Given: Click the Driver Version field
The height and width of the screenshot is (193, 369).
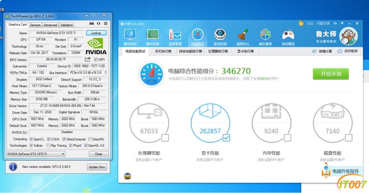Looking at the screenshot, I should tap(67, 106).
